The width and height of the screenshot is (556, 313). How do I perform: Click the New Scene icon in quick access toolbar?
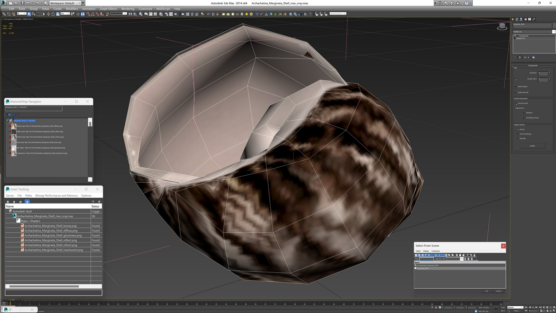[10, 3]
